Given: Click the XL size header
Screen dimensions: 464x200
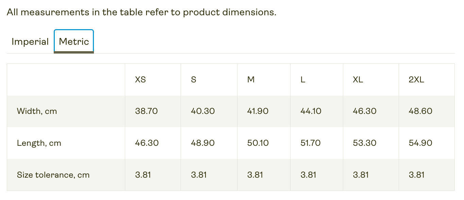Looking at the screenshot, I should [358, 80].
